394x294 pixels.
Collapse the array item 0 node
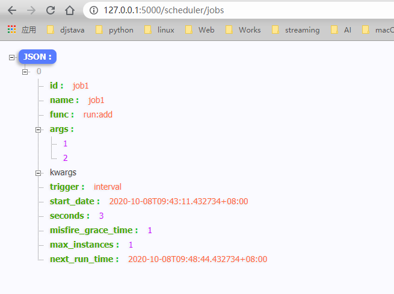(25, 72)
